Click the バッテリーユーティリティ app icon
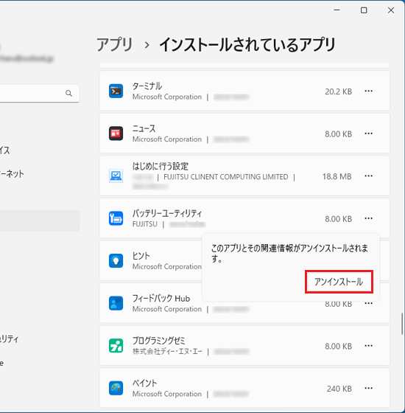Screen dimensions: 405x413 pyautogui.click(x=116, y=218)
